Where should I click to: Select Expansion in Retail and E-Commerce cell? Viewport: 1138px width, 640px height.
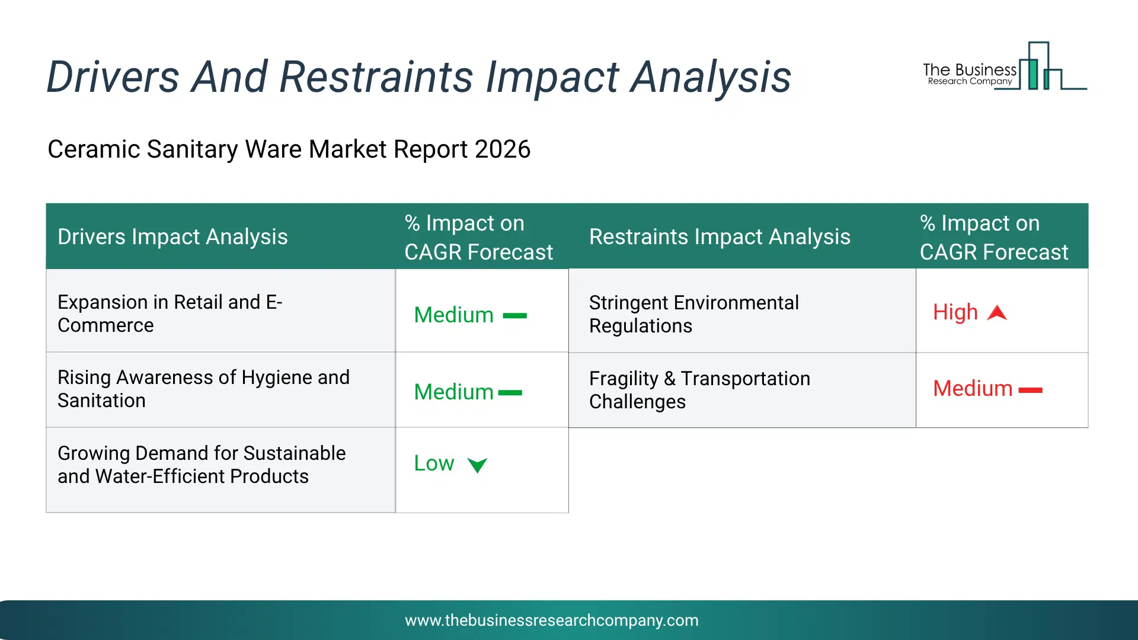tap(220, 311)
